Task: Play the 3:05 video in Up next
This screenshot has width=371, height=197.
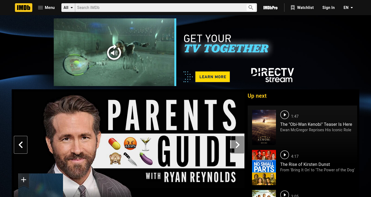Action: [284, 194]
